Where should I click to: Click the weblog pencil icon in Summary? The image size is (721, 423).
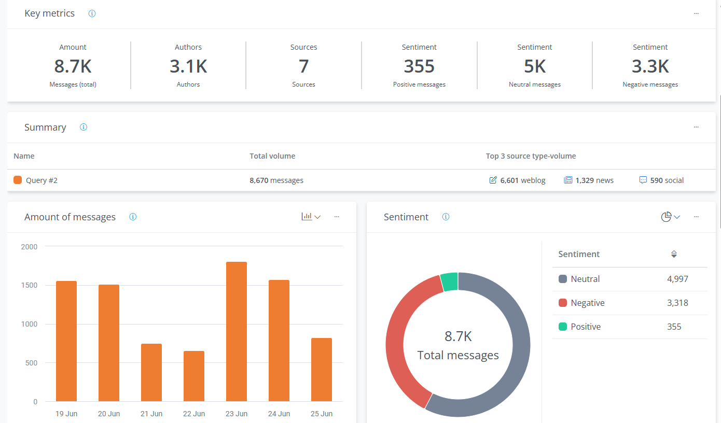tap(493, 180)
